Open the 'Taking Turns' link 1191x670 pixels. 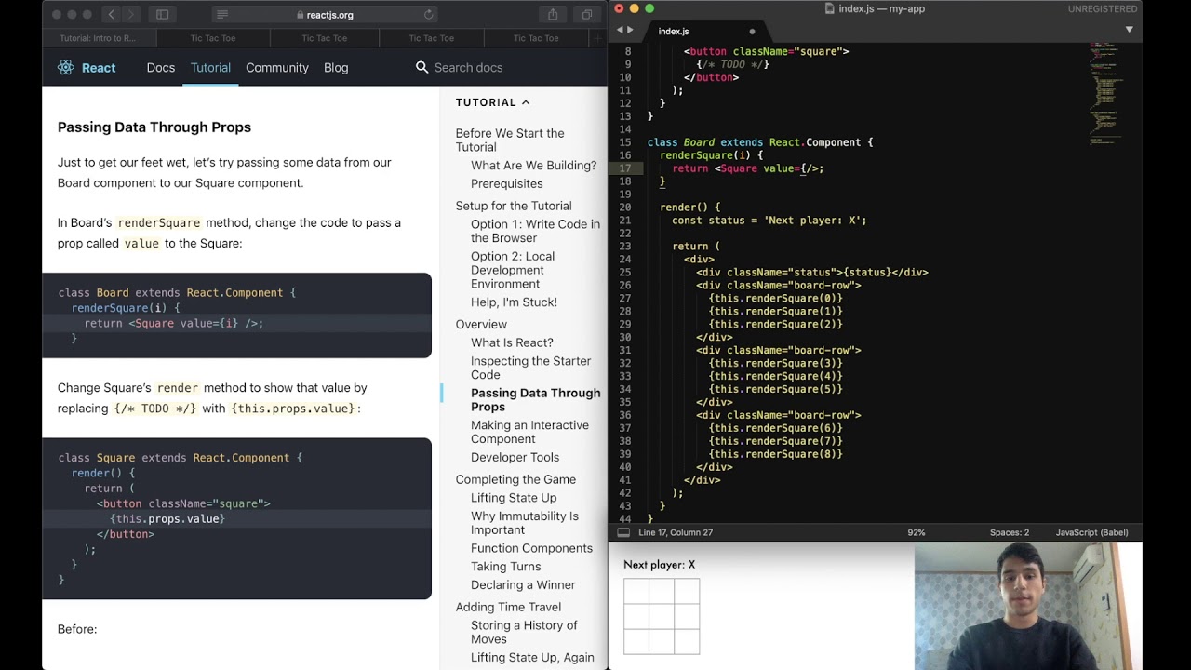pyautogui.click(x=505, y=567)
